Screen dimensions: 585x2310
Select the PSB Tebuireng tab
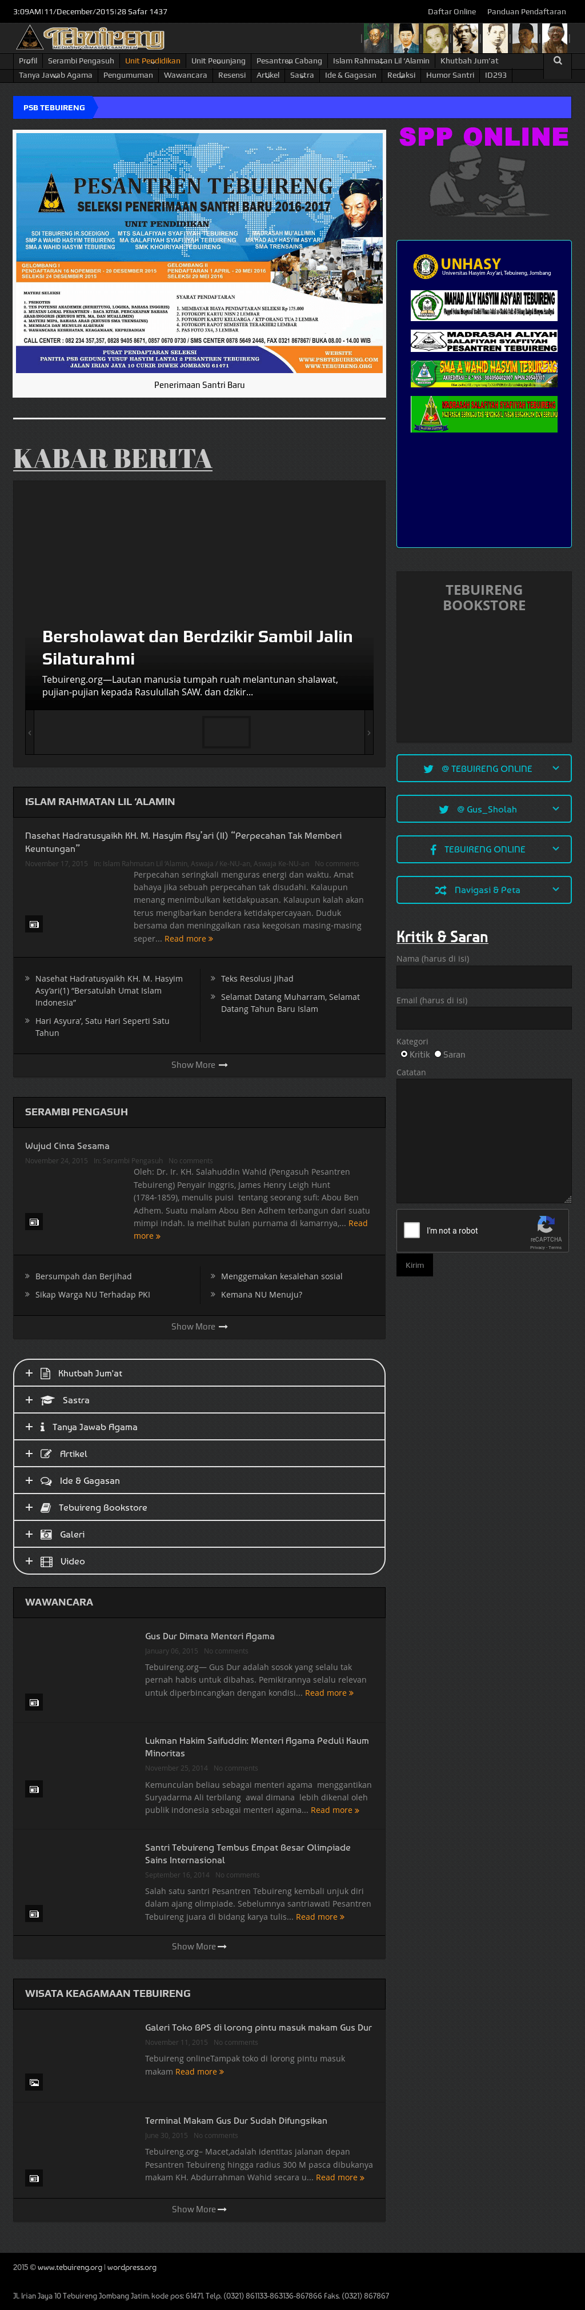[x=54, y=107]
